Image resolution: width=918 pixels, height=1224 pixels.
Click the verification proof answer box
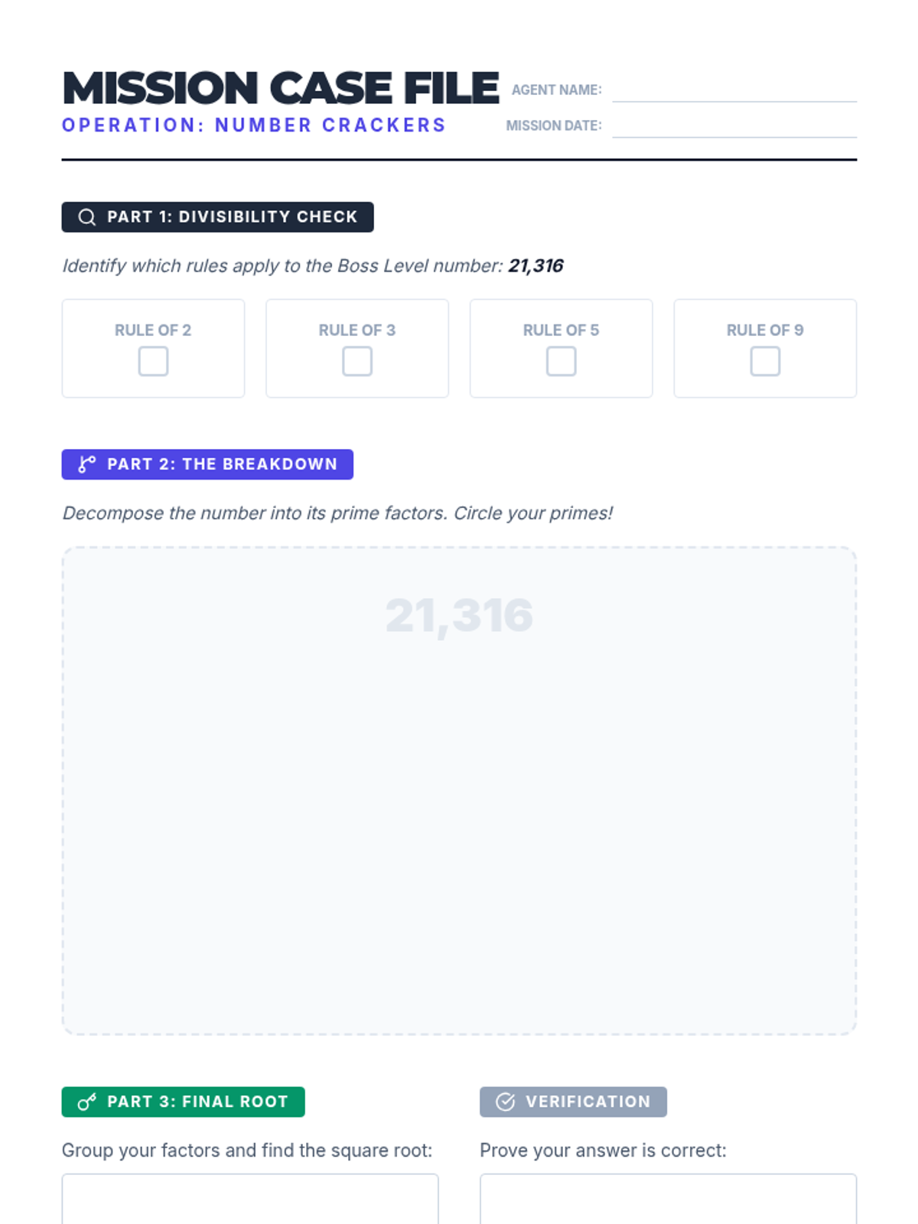pos(668,1200)
